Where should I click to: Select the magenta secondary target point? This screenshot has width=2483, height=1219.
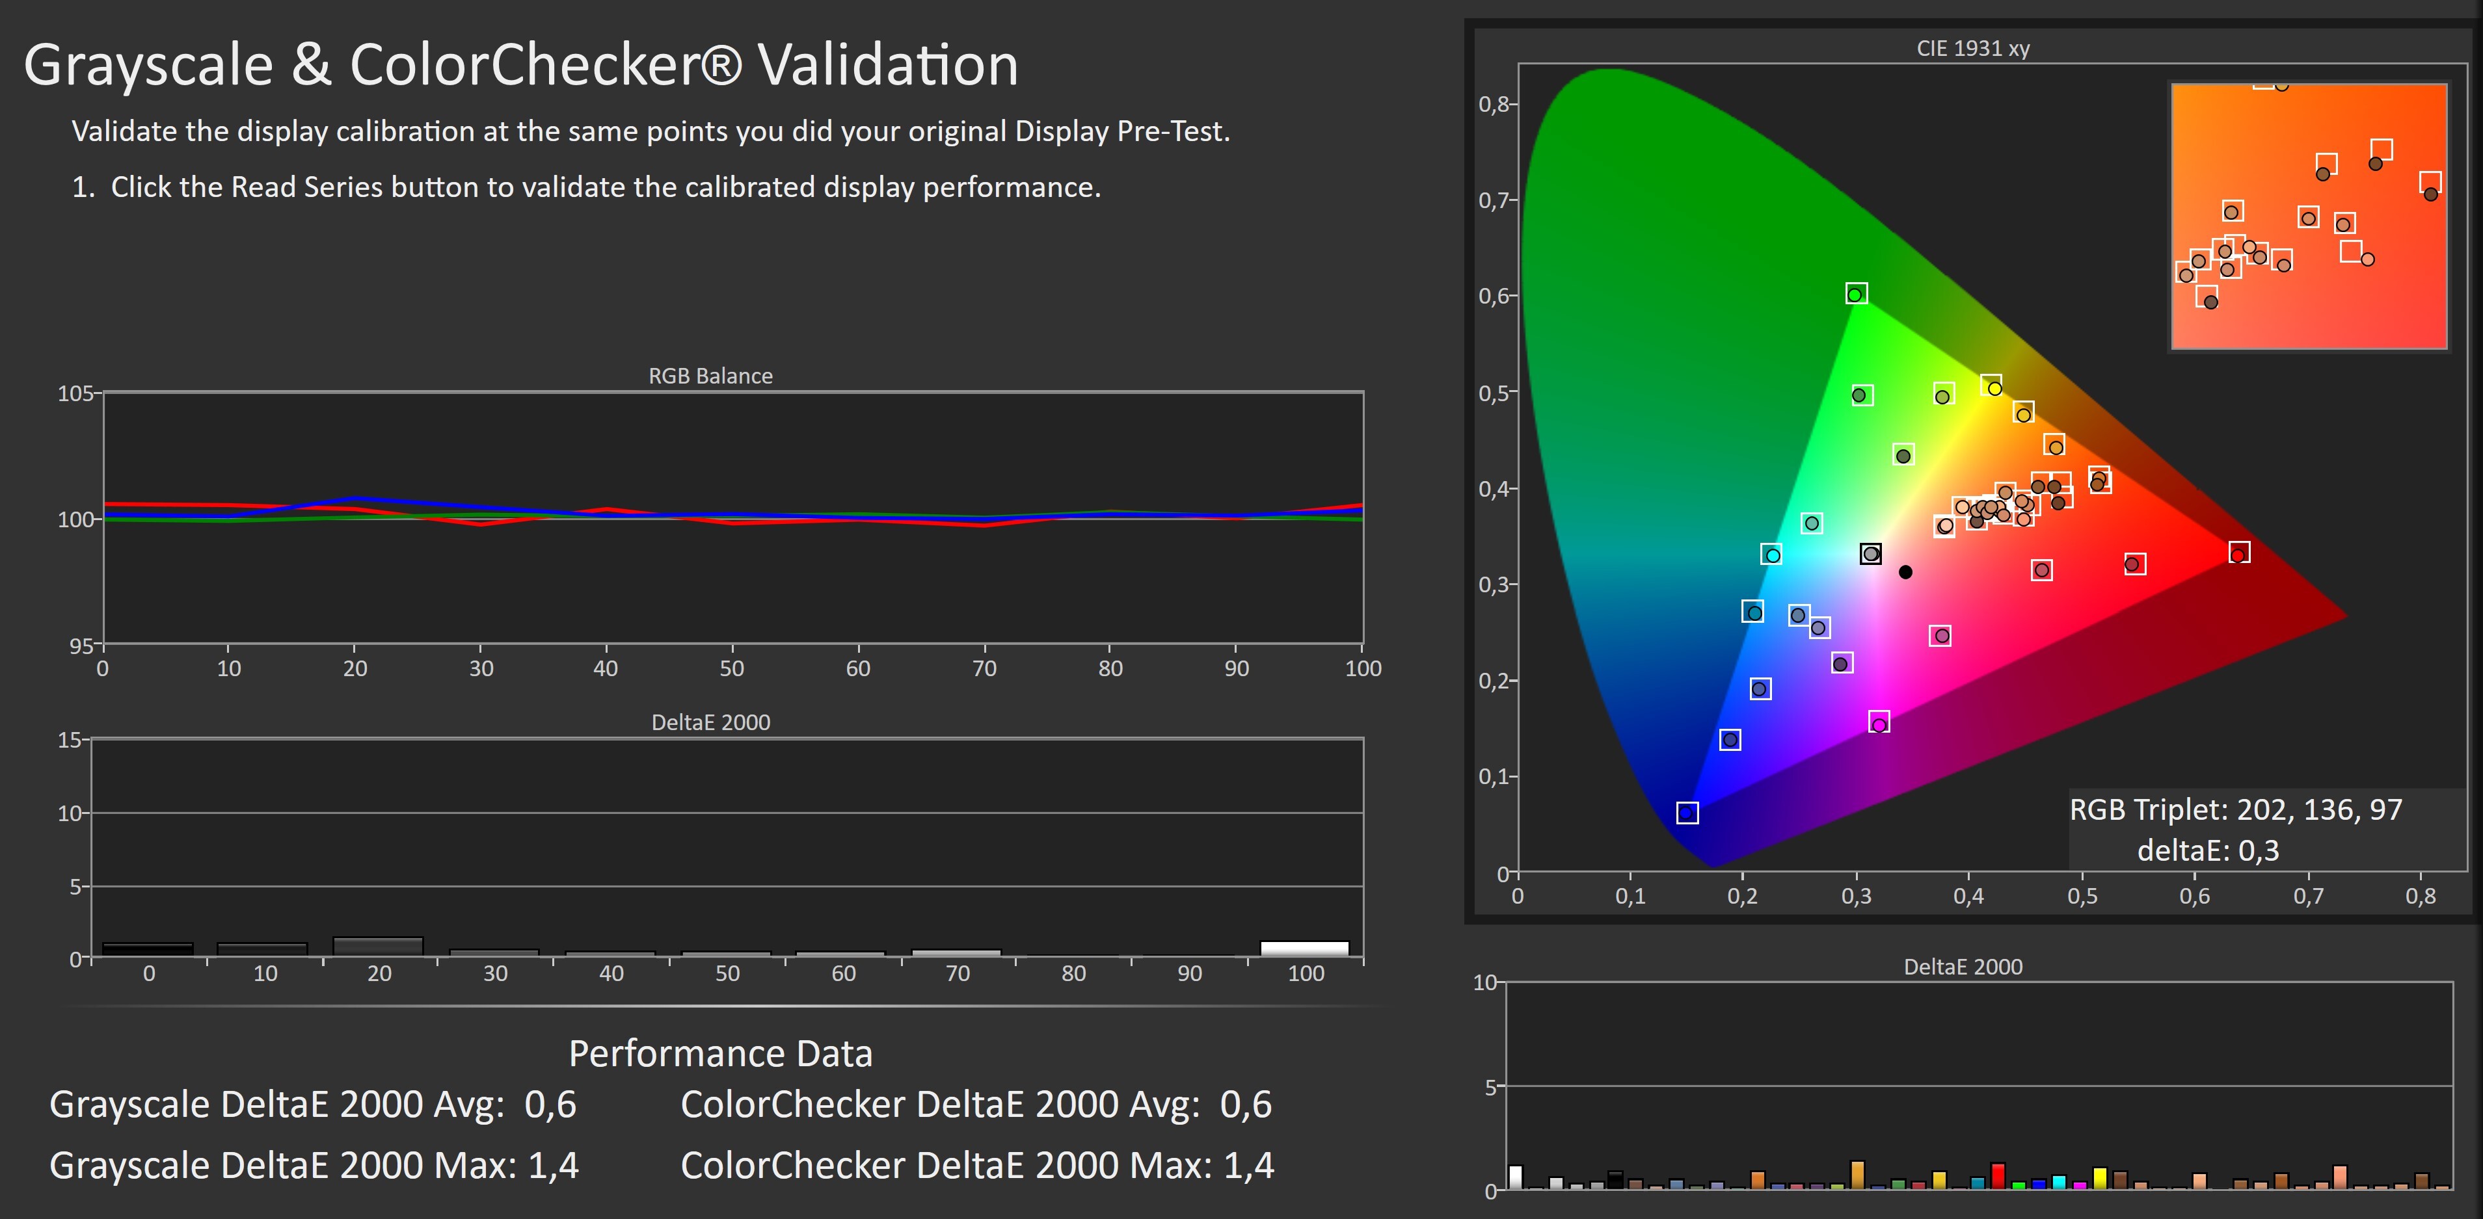coord(1879,723)
